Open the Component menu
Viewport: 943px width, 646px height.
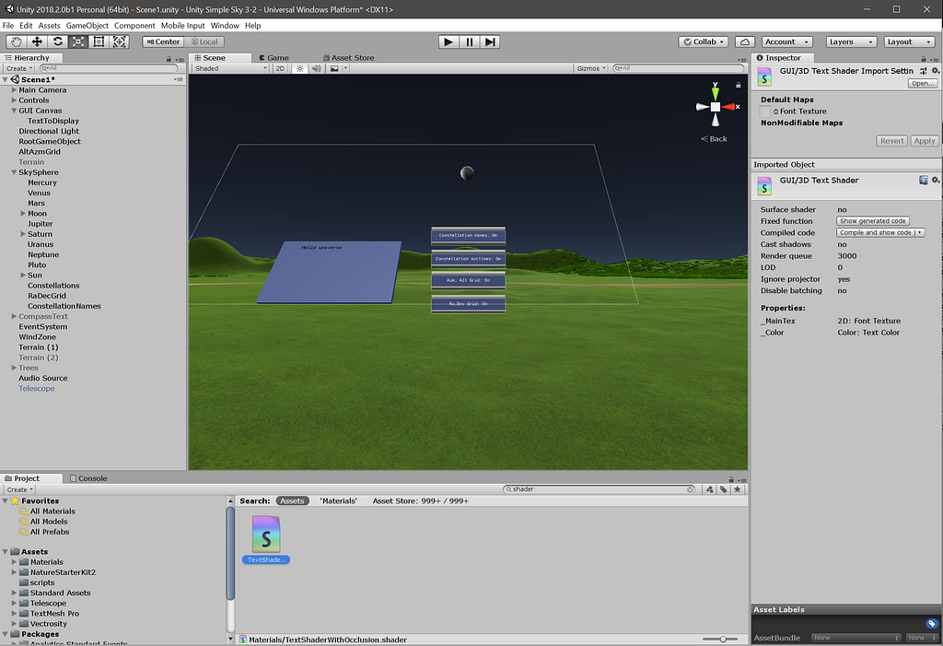(x=134, y=25)
